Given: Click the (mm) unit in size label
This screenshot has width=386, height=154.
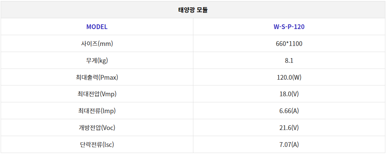Looking at the screenshot, I should (x=105, y=44).
